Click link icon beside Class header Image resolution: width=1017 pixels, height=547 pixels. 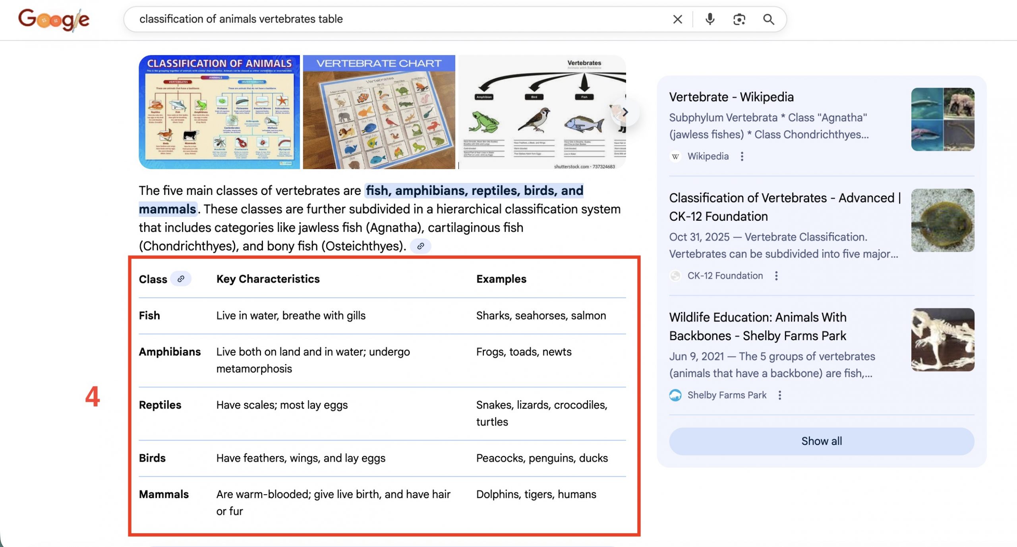(x=181, y=279)
